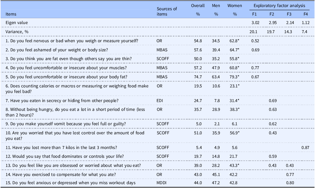
Task: Click item 1 about feeling nervous when weighing
Action: [72, 41]
